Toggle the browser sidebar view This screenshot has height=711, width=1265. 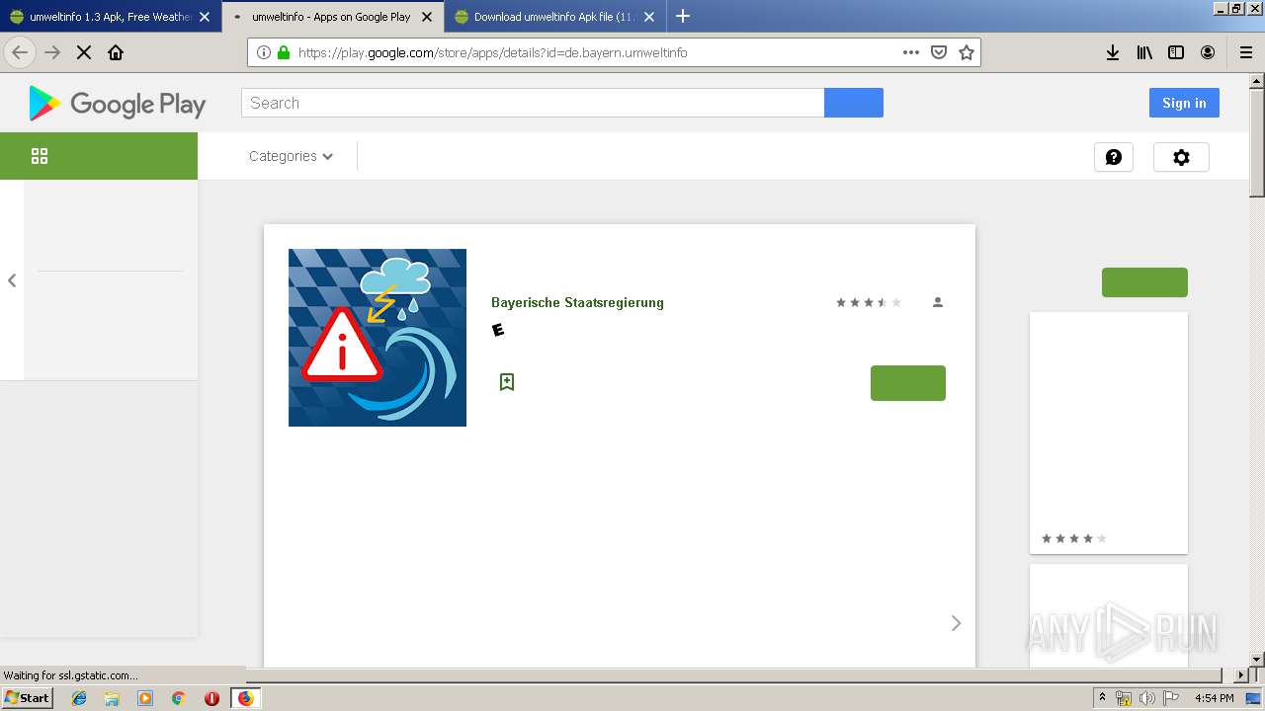(1176, 52)
